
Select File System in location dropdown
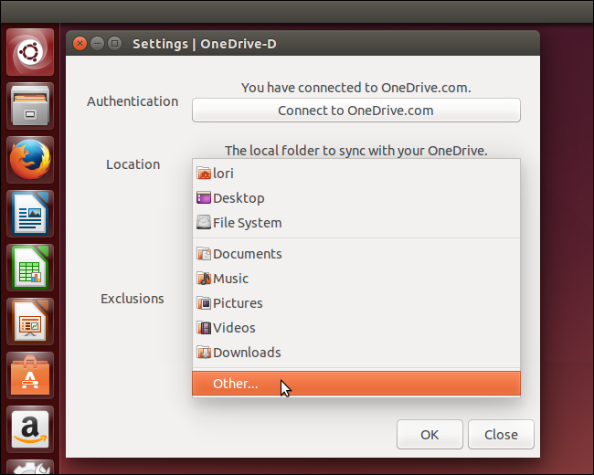(356, 222)
